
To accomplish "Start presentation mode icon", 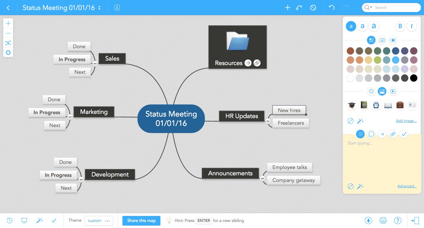I will click(x=24, y=220).
